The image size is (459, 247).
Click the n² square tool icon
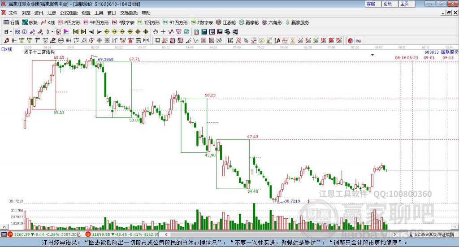(x=76, y=41)
